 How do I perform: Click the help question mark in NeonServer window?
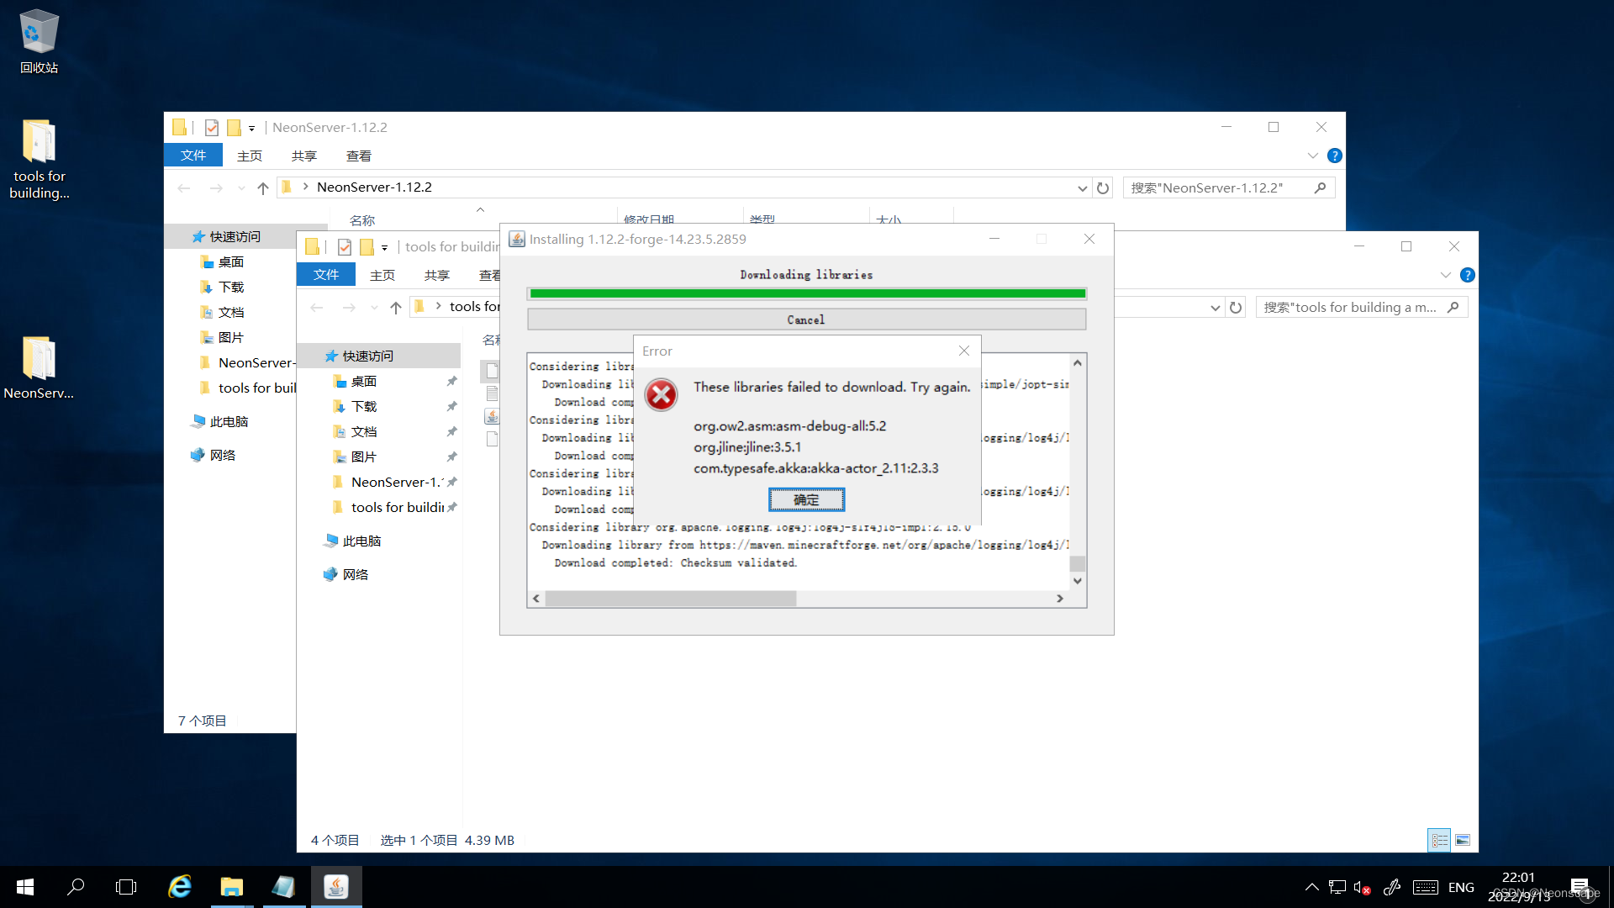(x=1334, y=156)
